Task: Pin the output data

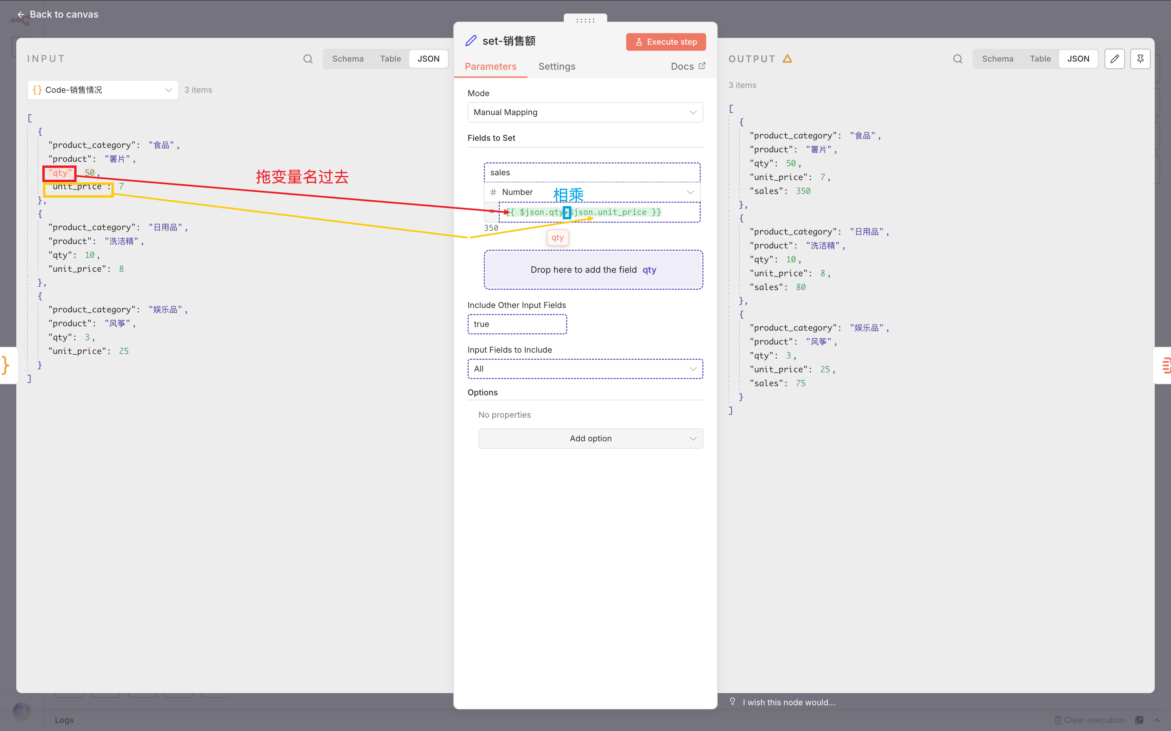Action: pos(1140,59)
